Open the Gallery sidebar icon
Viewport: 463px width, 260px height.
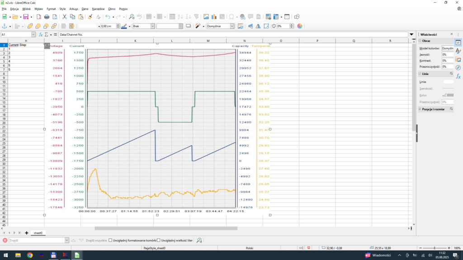coord(458,60)
